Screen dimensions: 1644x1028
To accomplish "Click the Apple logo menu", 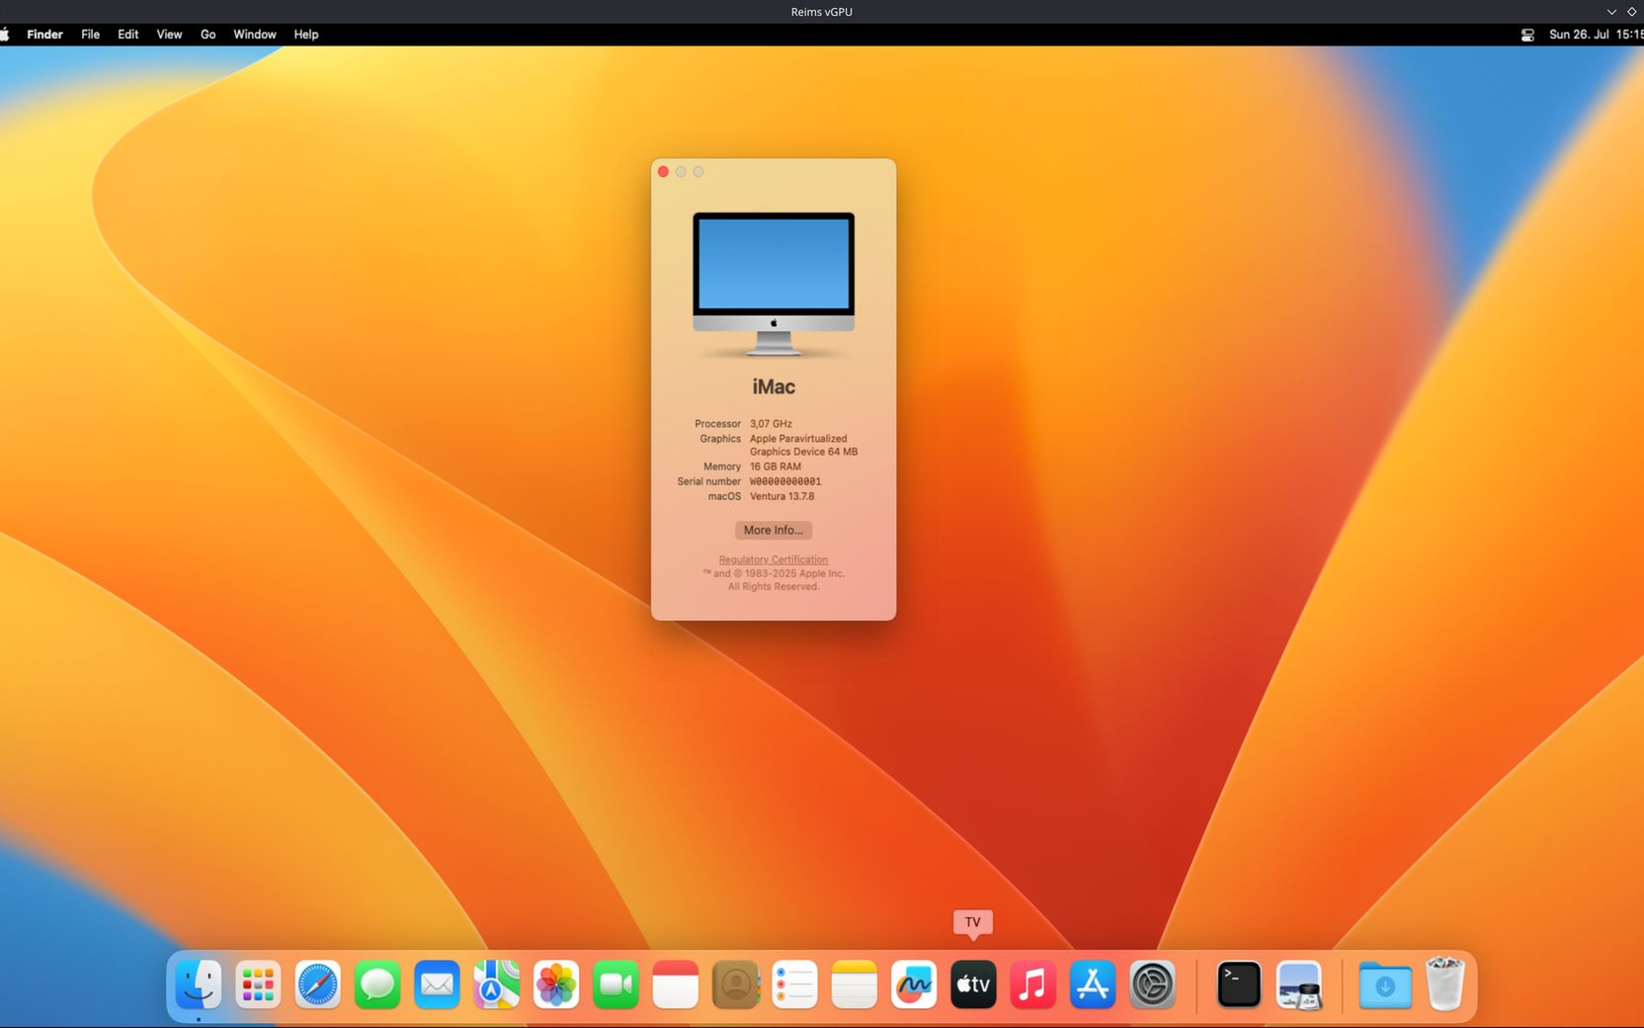I will pyautogui.click(x=5, y=35).
